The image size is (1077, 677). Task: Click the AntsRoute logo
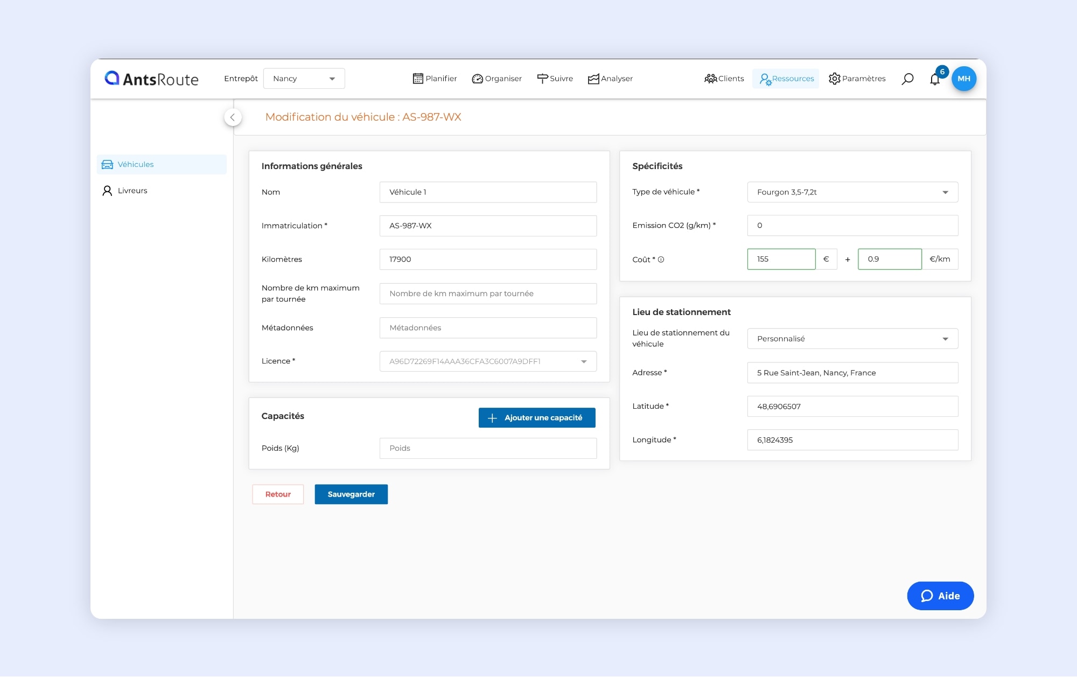(x=151, y=79)
